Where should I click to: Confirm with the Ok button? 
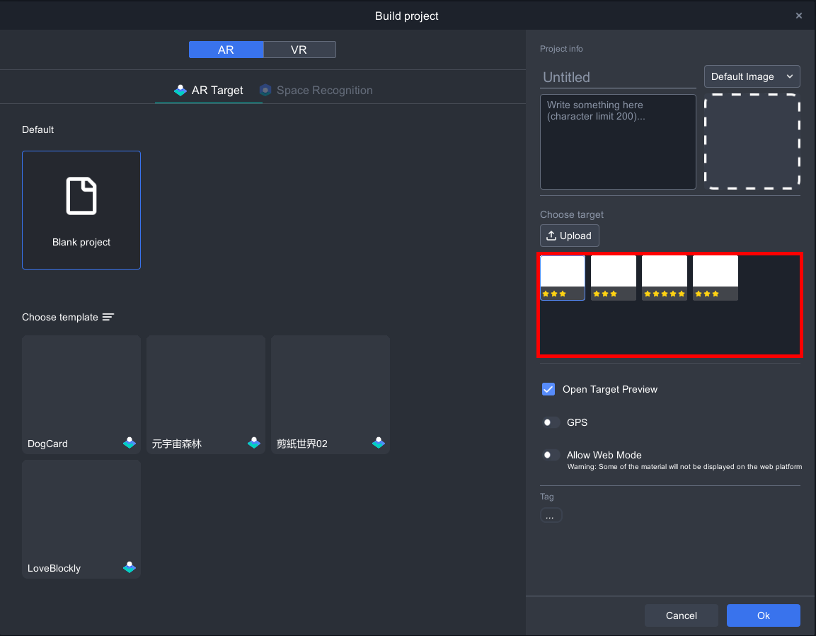pyautogui.click(x=763, y=615)
